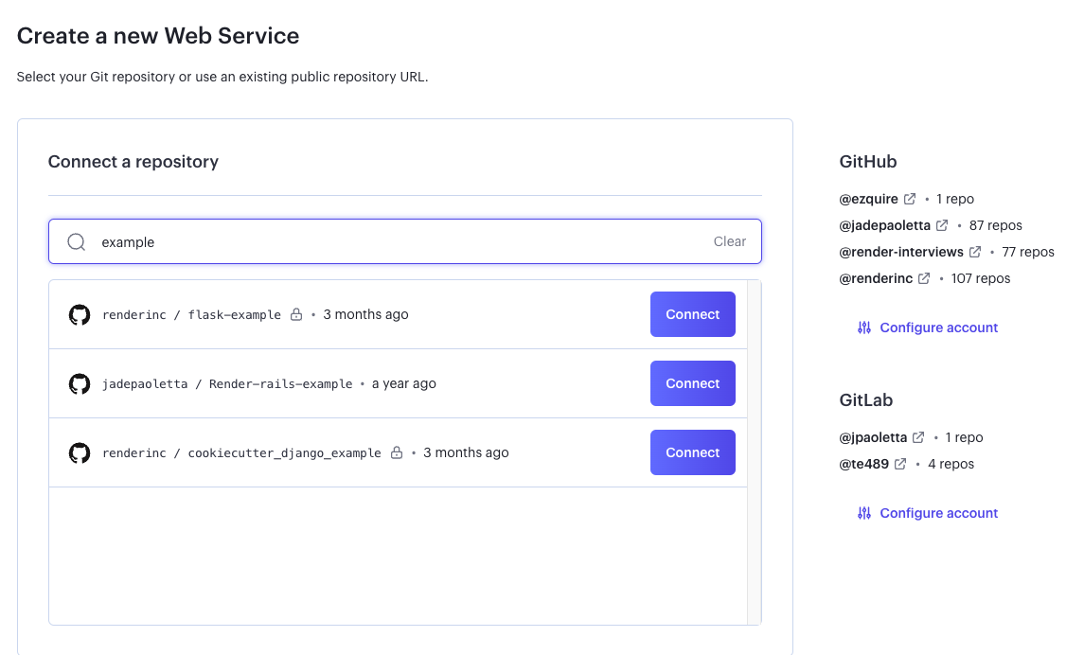Open the @render-interviews GitHub account
The height and width of the screenshot is (655, 1084).
(x=900, y=252)
